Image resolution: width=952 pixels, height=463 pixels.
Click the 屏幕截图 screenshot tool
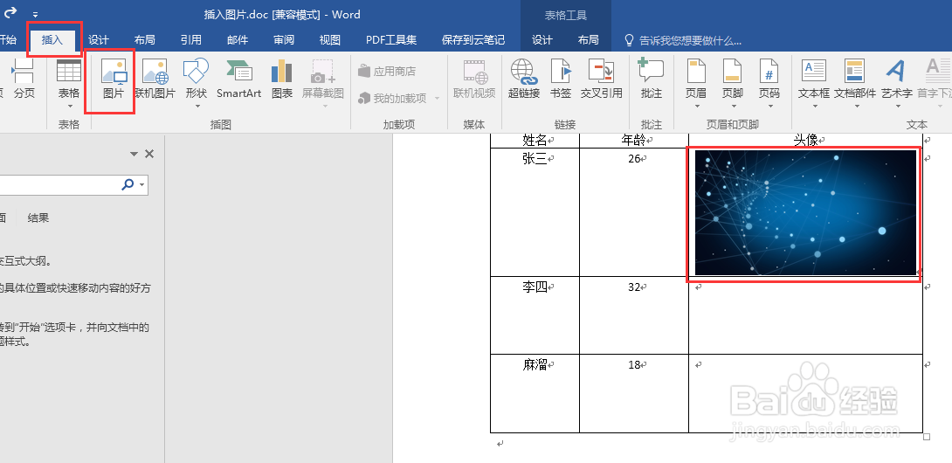[x=323, y=83]
